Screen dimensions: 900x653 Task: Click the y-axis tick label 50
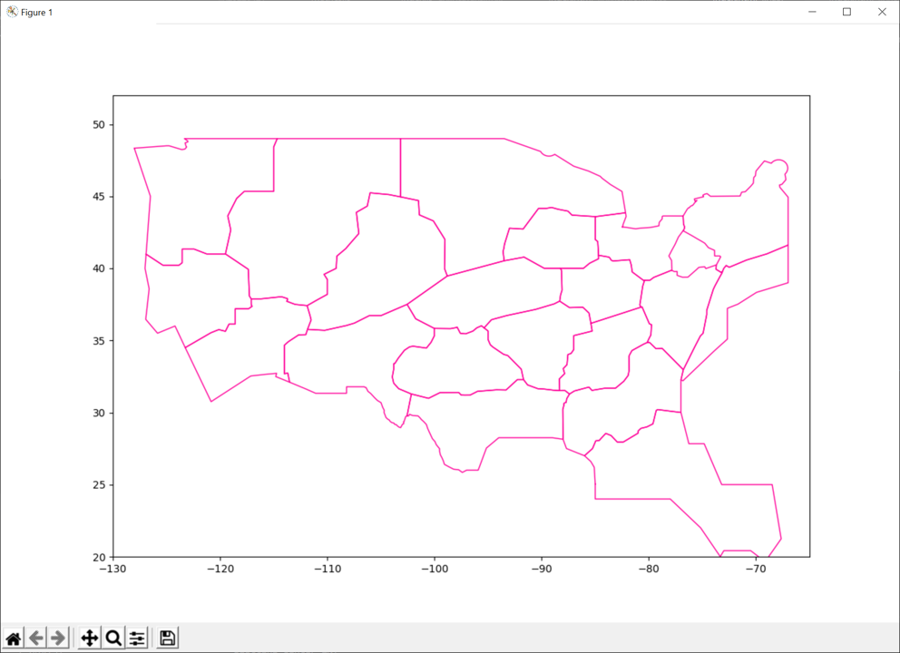(100, 125)
